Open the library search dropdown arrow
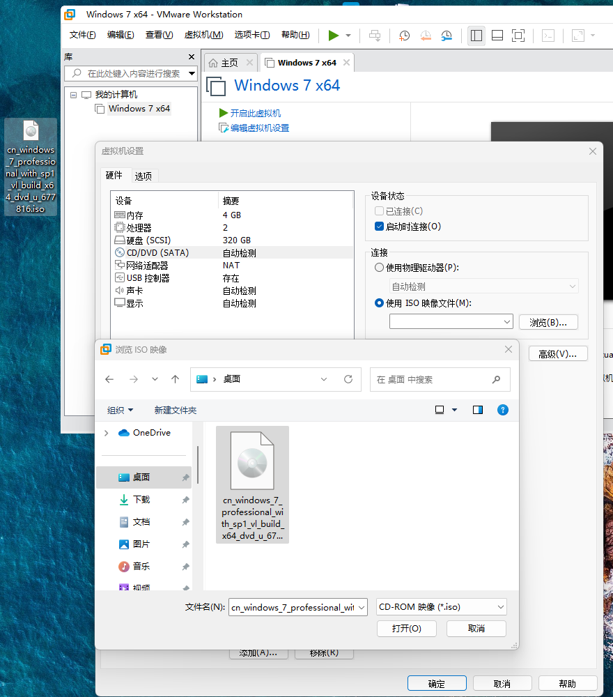Image resolution: width=613 pixels, height=697 pixels. tap(192, 73)
